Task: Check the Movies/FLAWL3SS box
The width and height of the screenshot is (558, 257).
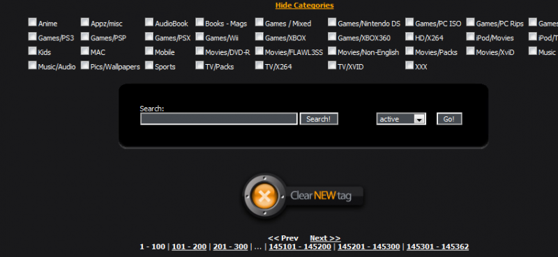Action: point(259,51)
